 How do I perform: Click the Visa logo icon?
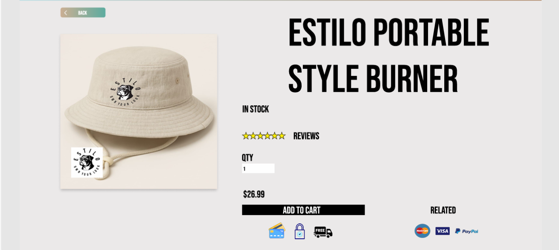click(x=442, y=231)
